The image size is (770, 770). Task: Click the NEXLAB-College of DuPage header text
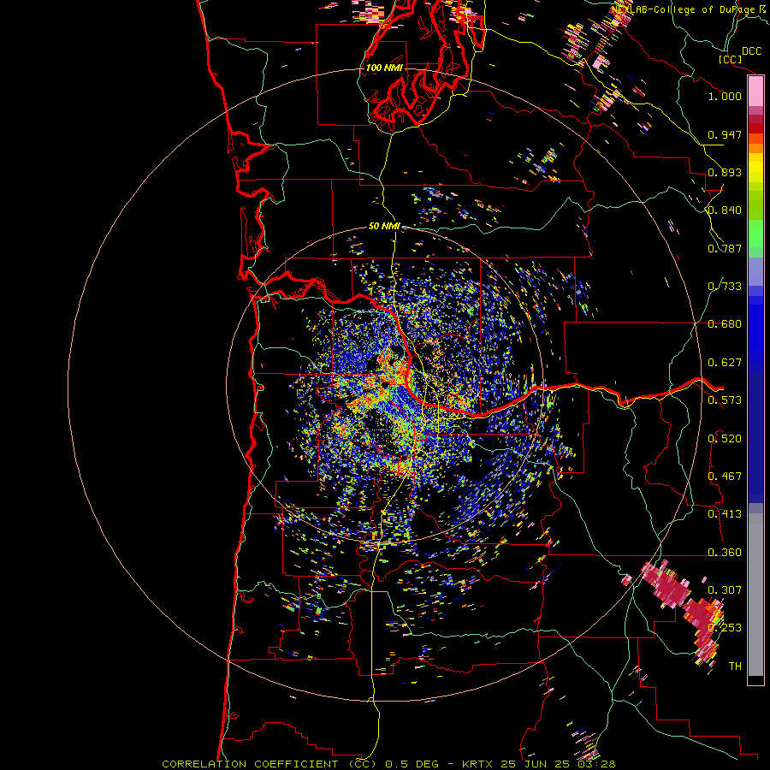click(683, 9)
